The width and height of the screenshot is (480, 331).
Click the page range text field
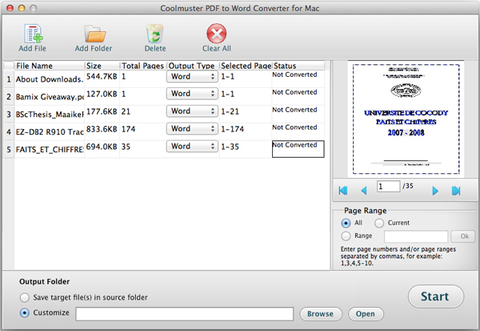[416, 236]
